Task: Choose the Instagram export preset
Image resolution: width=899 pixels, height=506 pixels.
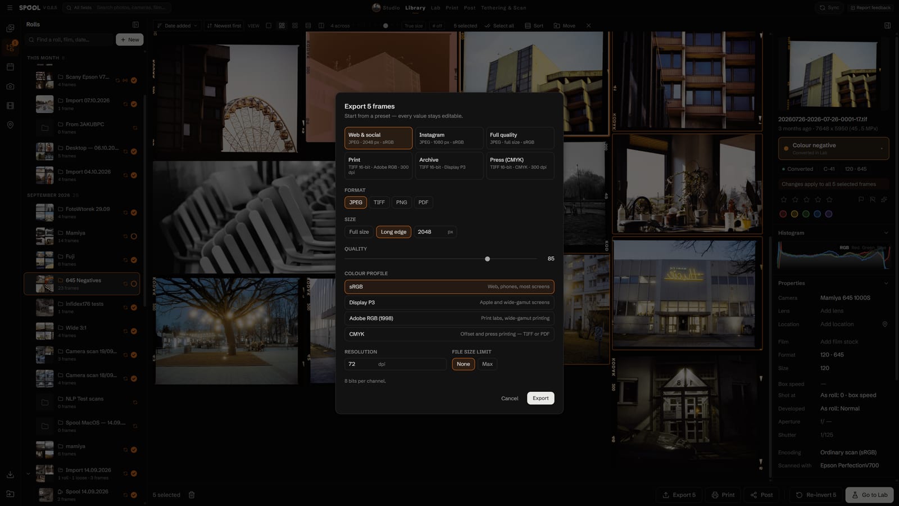Action: click(449, 138)
